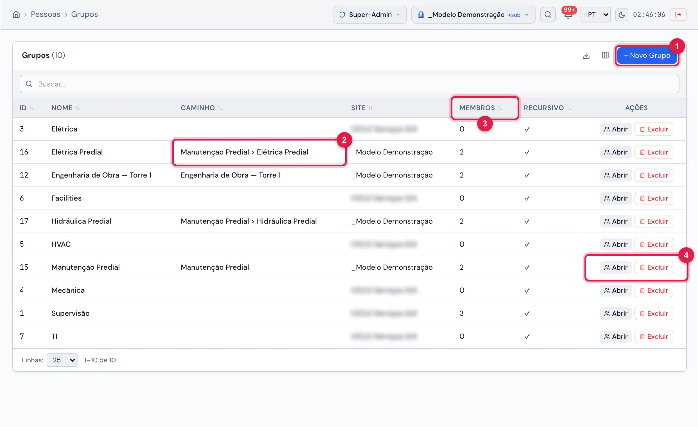The image size is (698, 427).
Task: Open the Elétrica group (ID 3)
Action: click(x=615, y=129)
